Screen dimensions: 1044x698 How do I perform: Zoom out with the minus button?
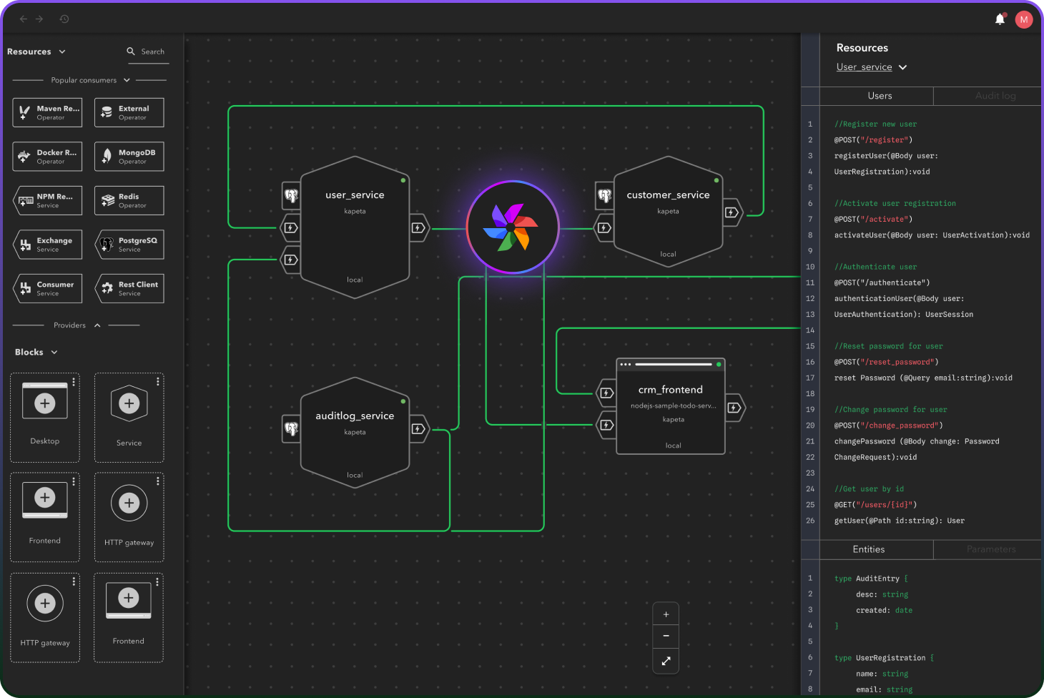(666, 636)
